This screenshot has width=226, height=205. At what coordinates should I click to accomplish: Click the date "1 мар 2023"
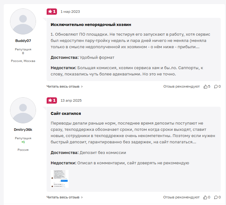(x=70, y=12)
